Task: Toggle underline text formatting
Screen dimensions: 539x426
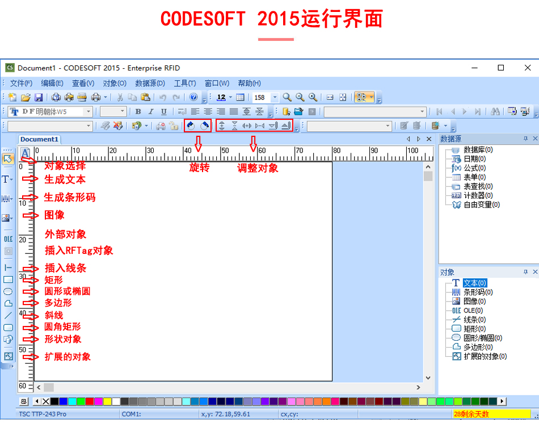Action: pos(164,111)
